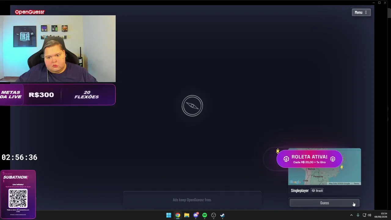Image resolution: width=391 pixels, height=220 pixels.
Task: Open the network tray icon
Action: tap(364, 215)
